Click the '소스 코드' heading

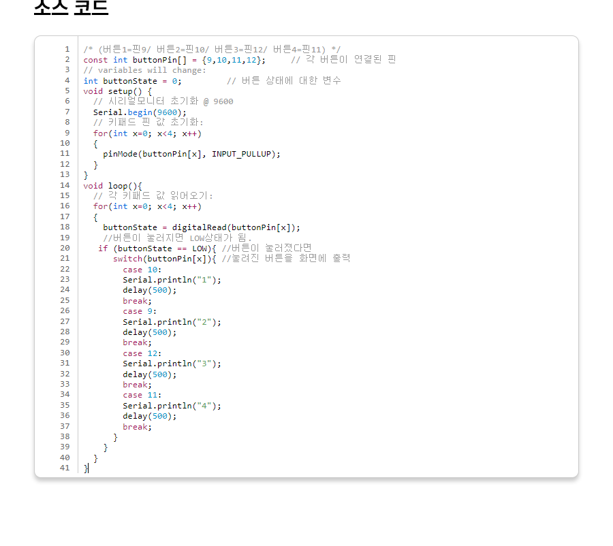coord(71,7)
